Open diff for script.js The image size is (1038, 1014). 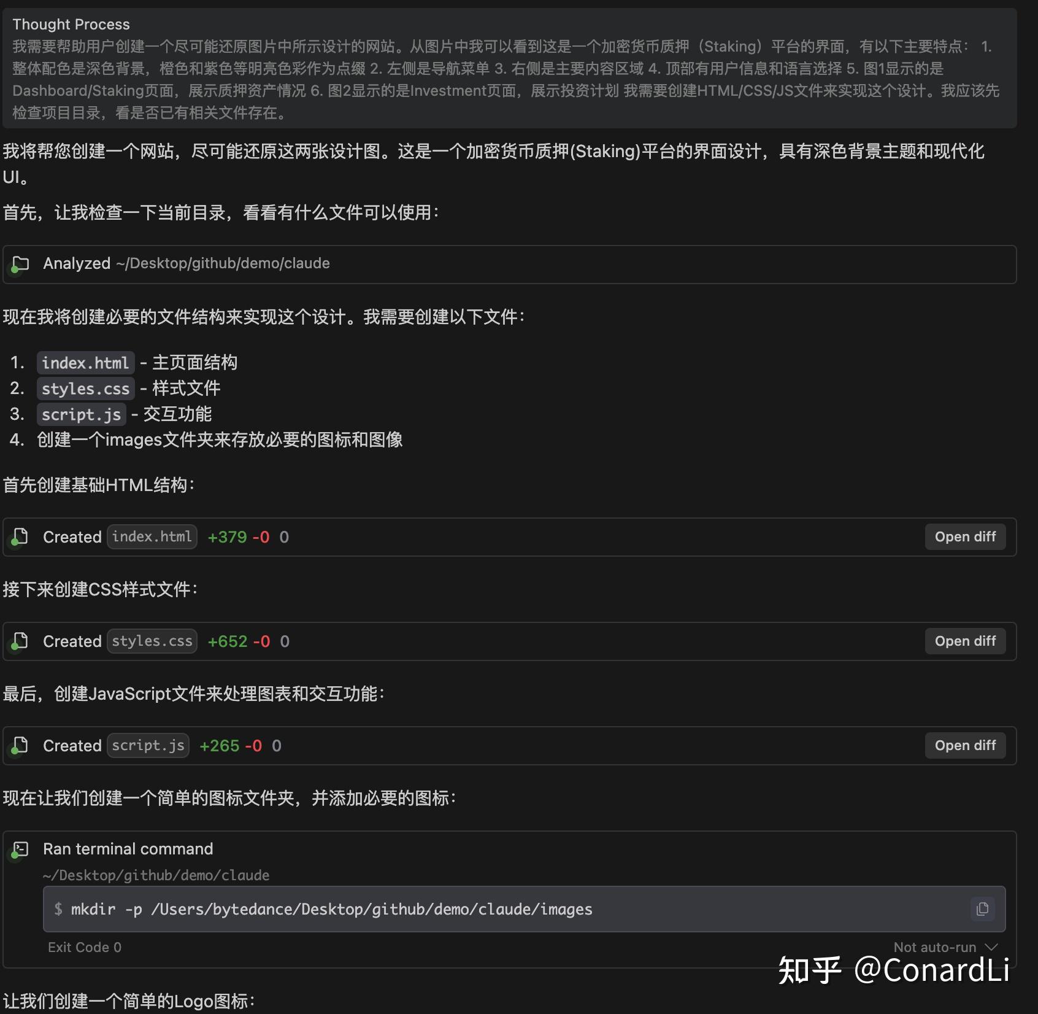(964, 745)
